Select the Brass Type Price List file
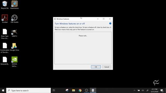 pyautogui.click(x=5, y=34)
